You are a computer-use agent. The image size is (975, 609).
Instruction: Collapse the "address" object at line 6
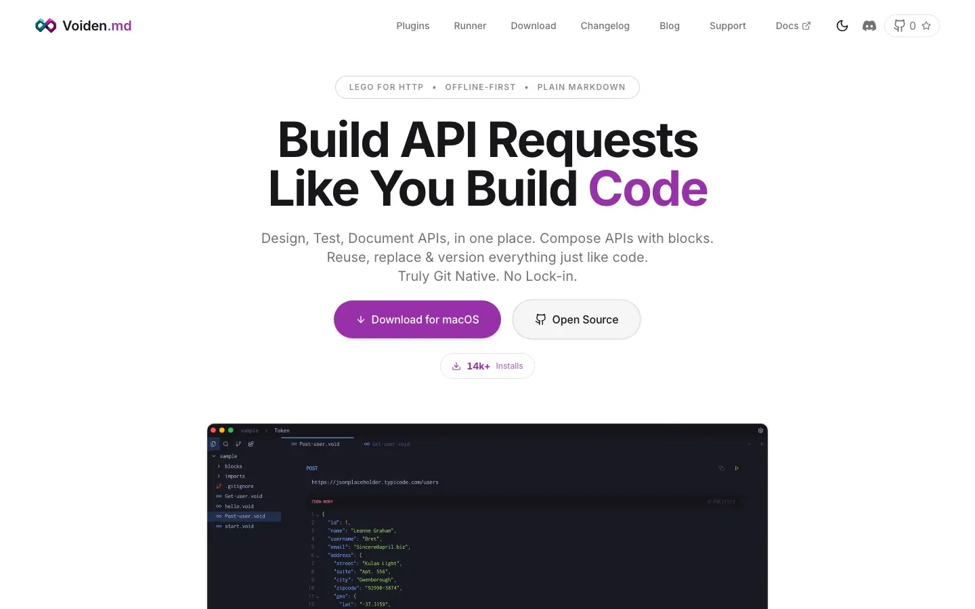click(318, 556)
